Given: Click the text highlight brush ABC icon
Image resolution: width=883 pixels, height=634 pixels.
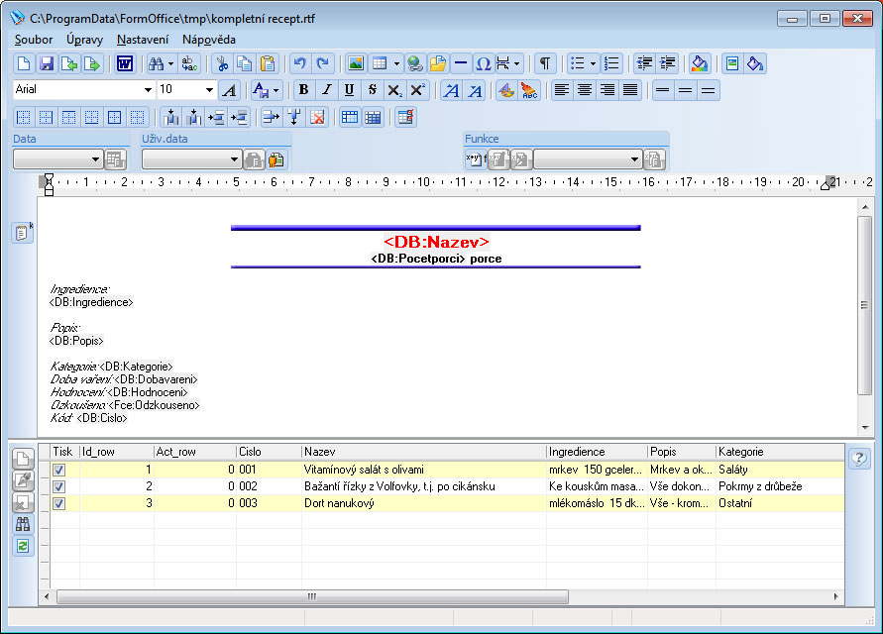Looking at the screenshot, I should (529, 90).
